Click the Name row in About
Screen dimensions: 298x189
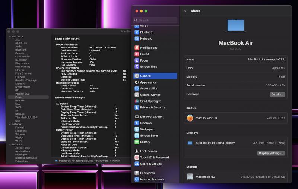point(236,59)
